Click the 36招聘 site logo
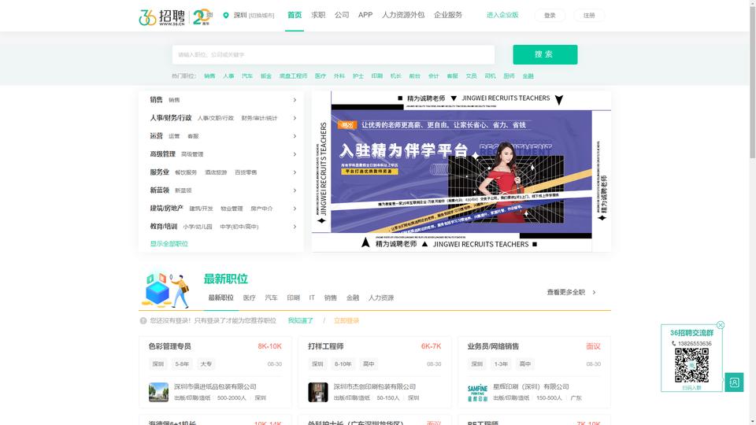The width and height of the screenshot is (756, 425). [x=161, y=17]
